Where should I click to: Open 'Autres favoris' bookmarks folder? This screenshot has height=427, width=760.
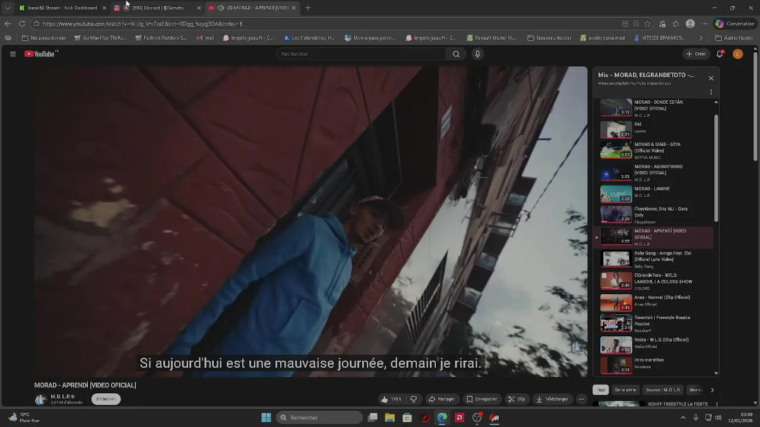tap(734, 38)
